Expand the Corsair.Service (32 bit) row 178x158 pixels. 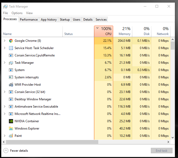tap(4, 92)
